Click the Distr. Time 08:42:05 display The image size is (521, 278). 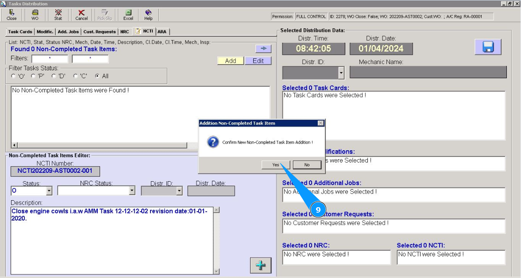tap(314, 49)
